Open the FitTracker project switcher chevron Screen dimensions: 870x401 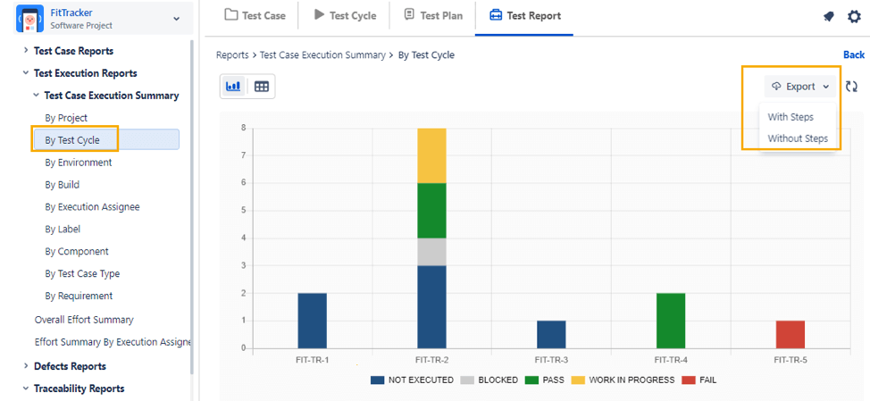(177, 19)
